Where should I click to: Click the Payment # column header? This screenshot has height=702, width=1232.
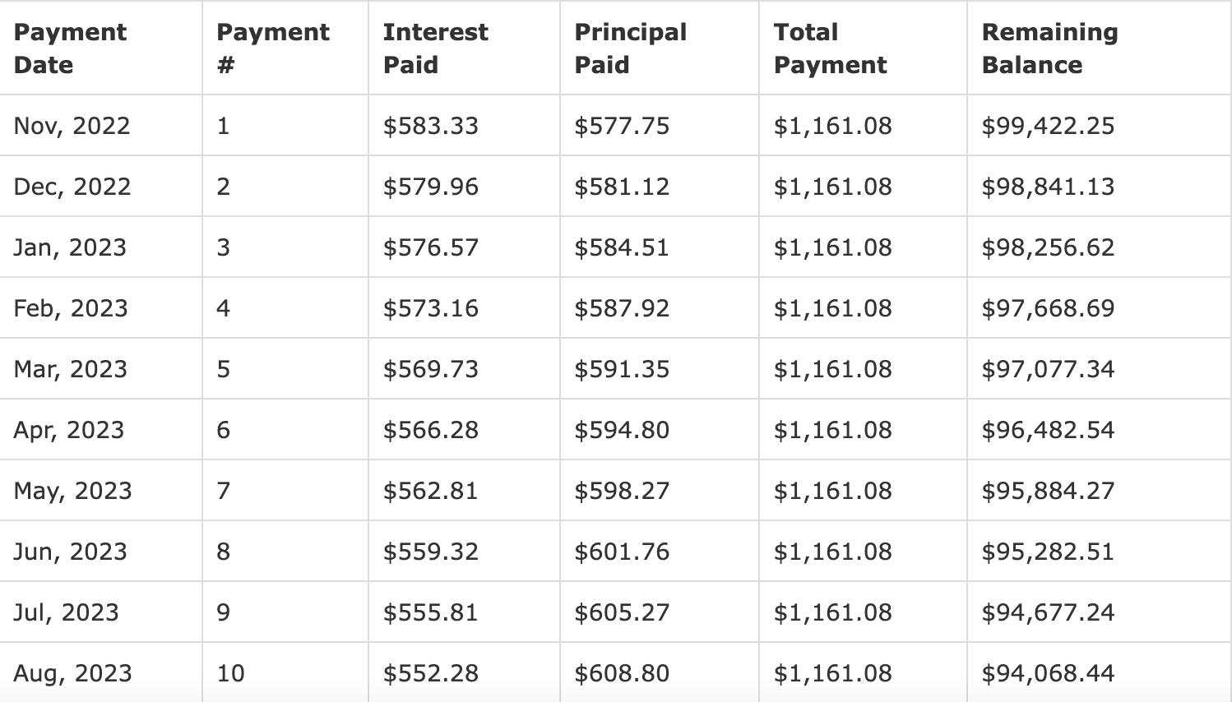tap(272, 48)
